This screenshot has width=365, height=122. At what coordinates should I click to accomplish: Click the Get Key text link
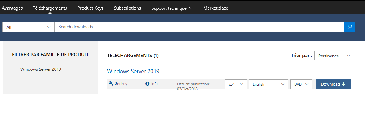click(x=121, y=83)
